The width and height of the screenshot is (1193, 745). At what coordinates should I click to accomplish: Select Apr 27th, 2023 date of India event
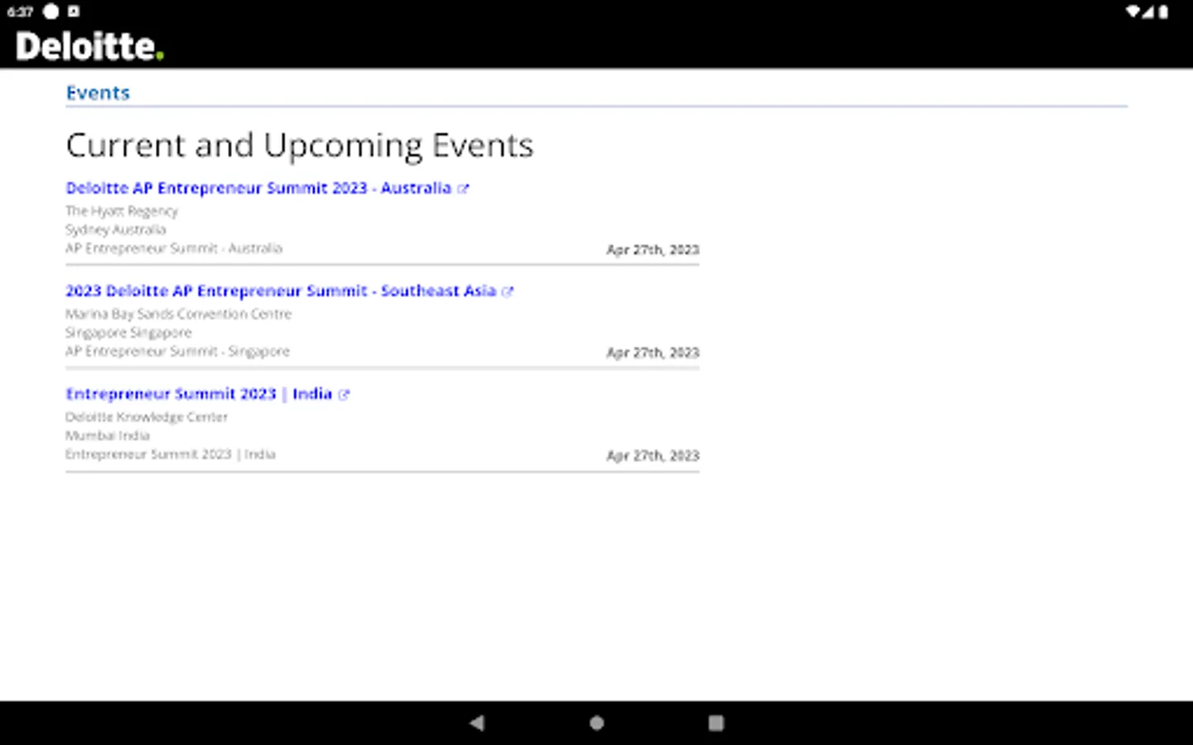(x=653, y=455)
